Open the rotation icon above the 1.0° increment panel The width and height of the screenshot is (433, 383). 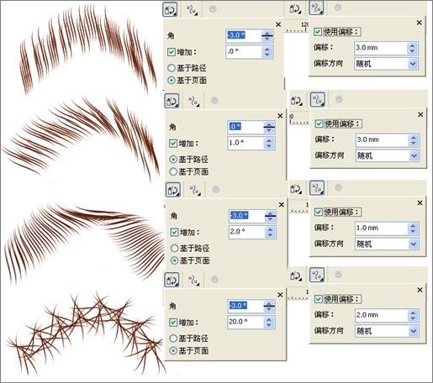click(x=172, y=101)
